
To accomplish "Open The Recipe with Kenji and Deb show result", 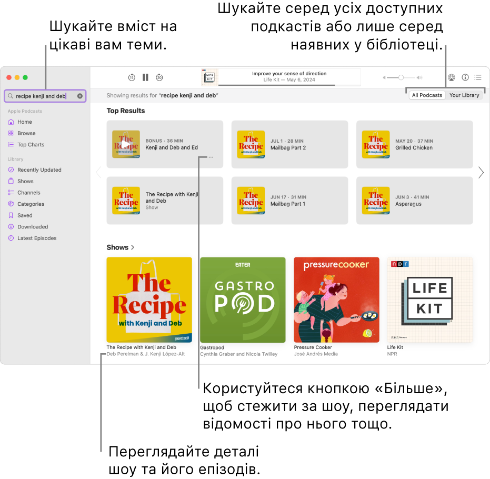I will [165, 201].
